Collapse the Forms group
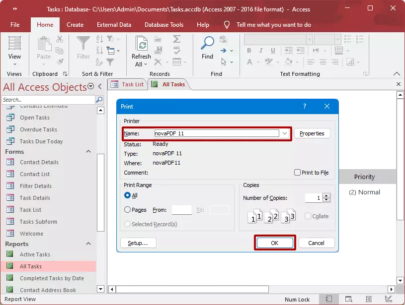The image size is (405, 305). point(88,152)
